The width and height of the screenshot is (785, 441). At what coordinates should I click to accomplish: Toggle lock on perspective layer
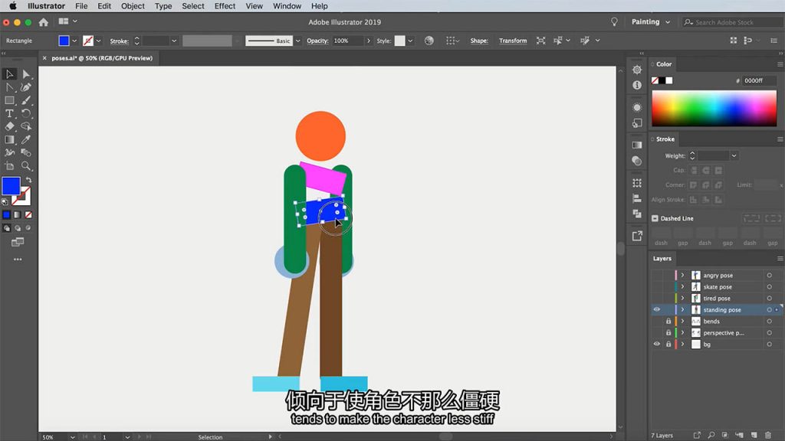click(668, 332)
